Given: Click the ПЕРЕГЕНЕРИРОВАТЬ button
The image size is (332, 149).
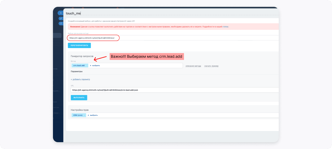Looking at the screenshot, I should tap(79, 45).
